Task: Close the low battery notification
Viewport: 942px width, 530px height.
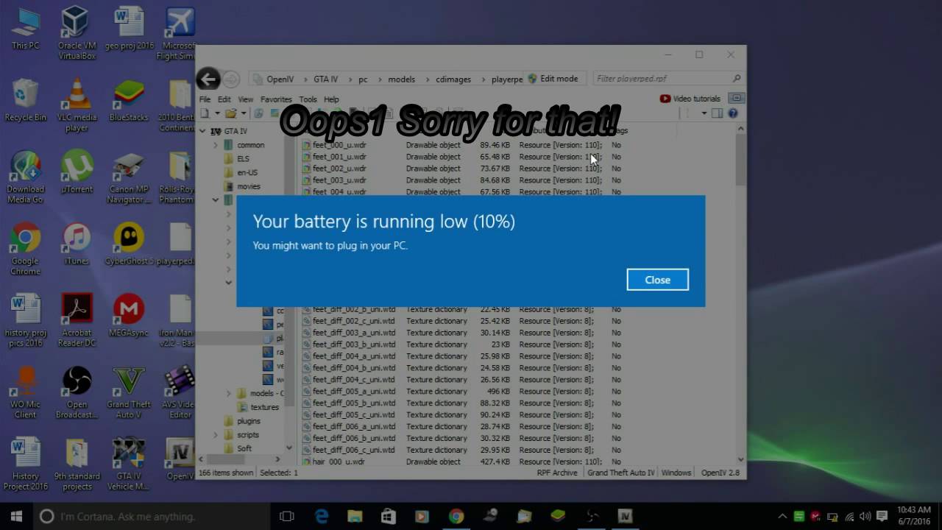Action: 657,280
